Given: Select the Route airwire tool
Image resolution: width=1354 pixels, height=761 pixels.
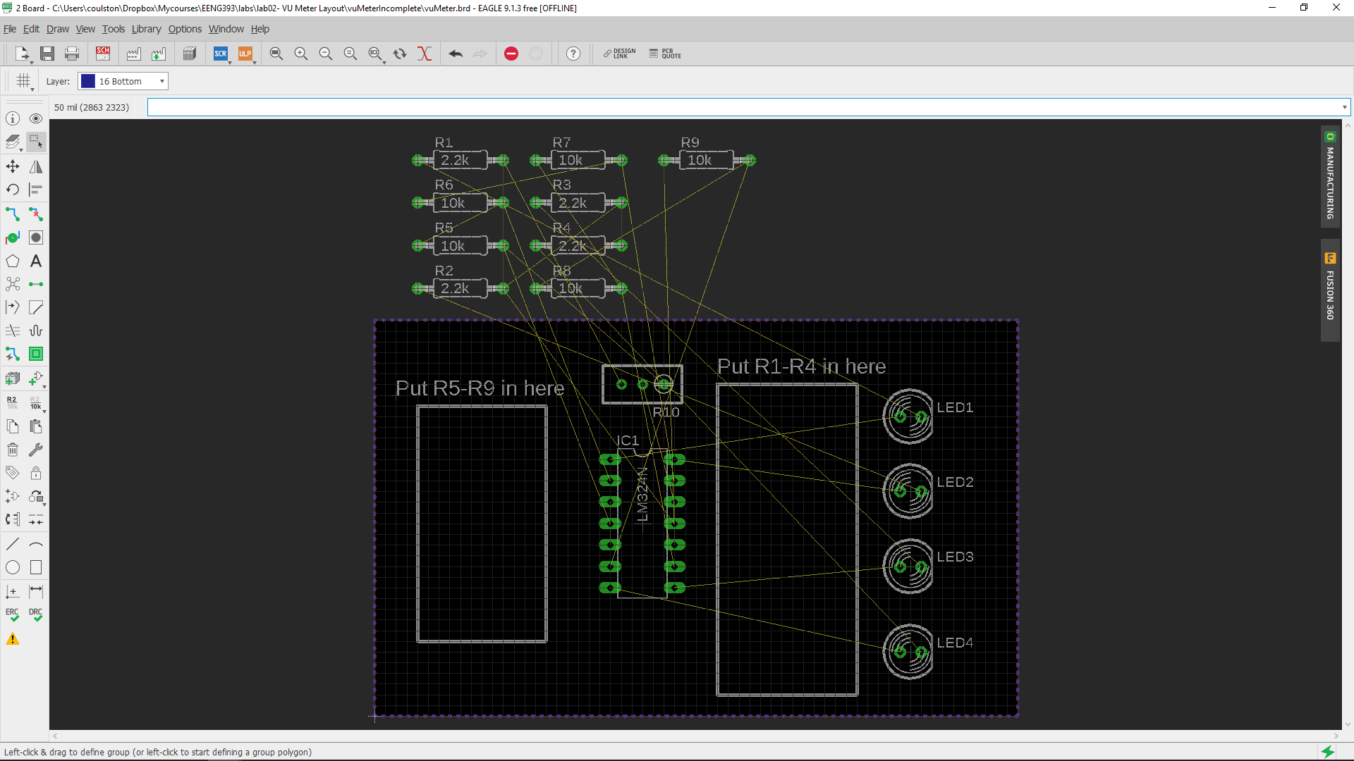Looking at the screenshot, I should (x=13, y=214).
